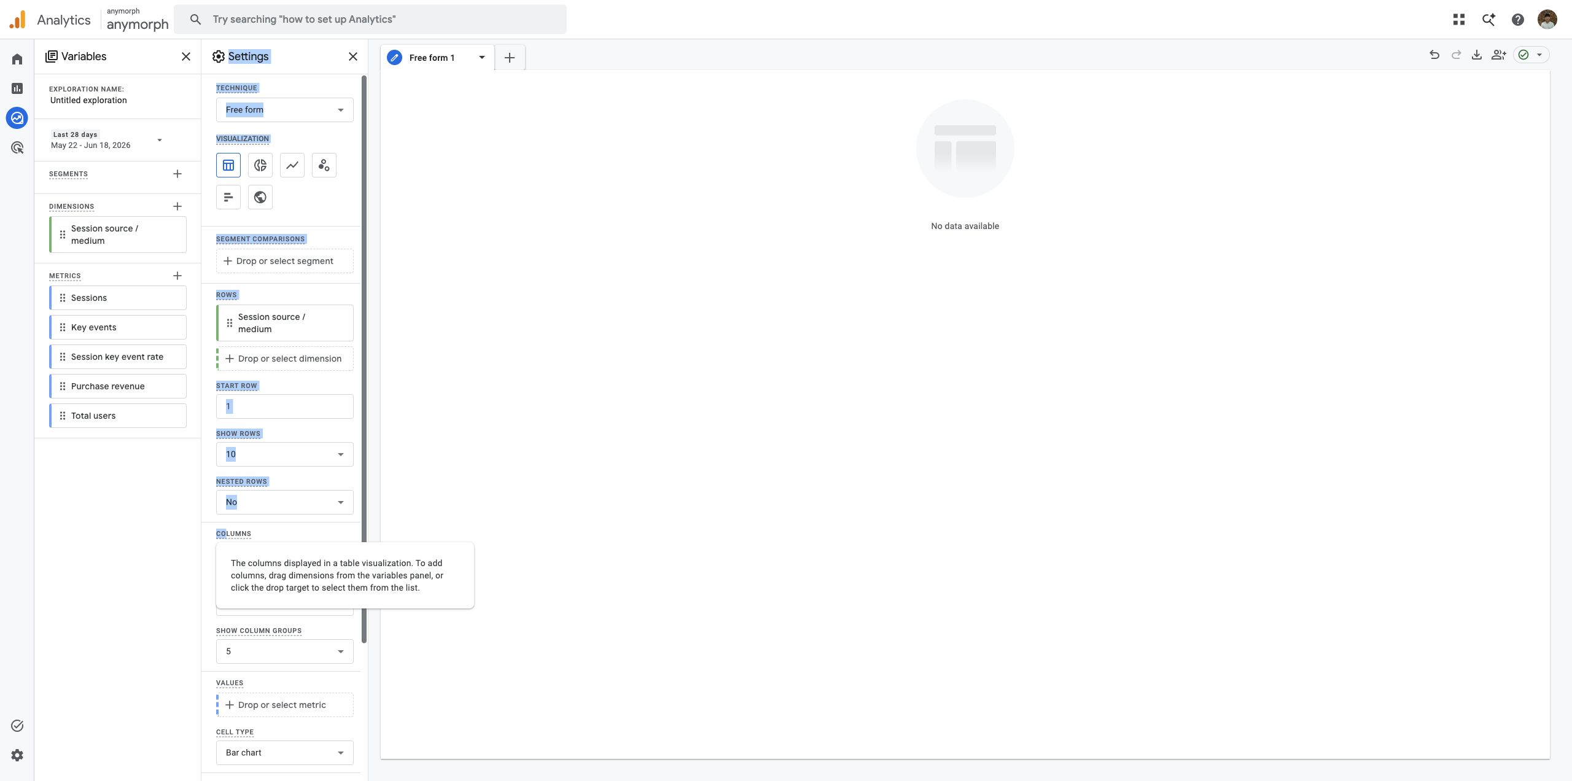Click the VALUES section label

coord(230,683)
